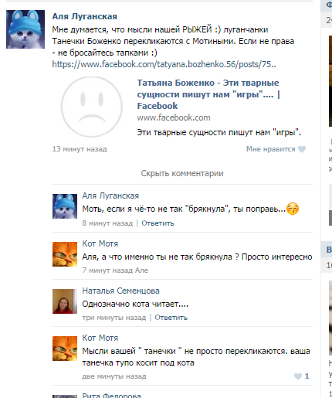Viewport: 332px width, 398px height.
Task: Open Аля Луганская's profile from the post author name
Action: tap(85, 16)
